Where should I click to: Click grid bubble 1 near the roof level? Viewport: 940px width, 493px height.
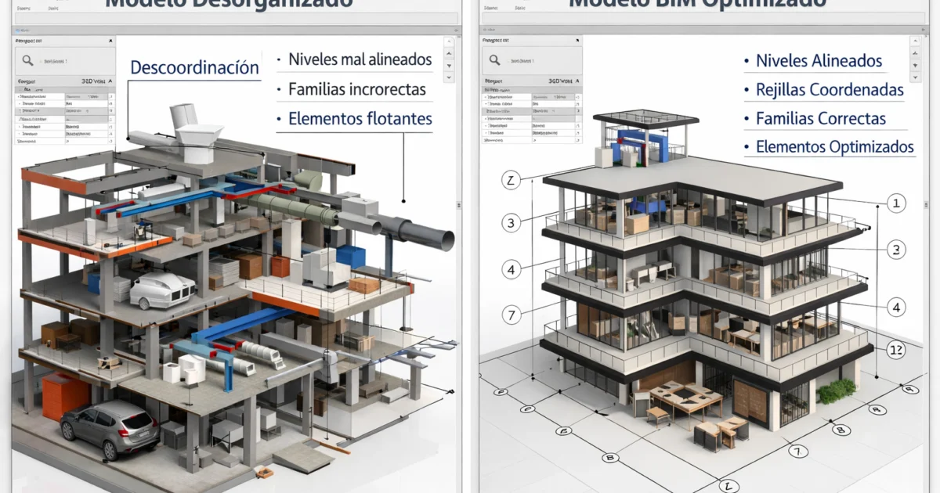point(896,203)
